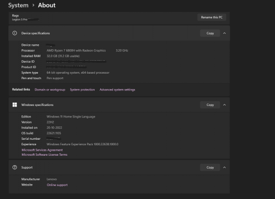This screenshot has height=199, width=275.
Task: Click the Lenovo manufacturer value
Action: (52, 179)
